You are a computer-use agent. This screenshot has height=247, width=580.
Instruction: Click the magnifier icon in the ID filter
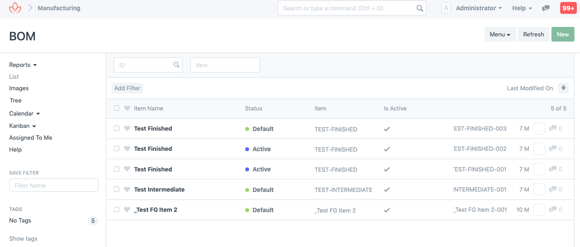pyautogui.click(x=177, y=65)
